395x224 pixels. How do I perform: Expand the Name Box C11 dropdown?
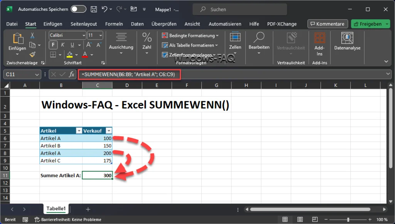coord(37,75)
